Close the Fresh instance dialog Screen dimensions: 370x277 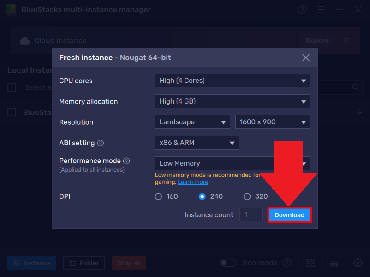tap(306, 58)
